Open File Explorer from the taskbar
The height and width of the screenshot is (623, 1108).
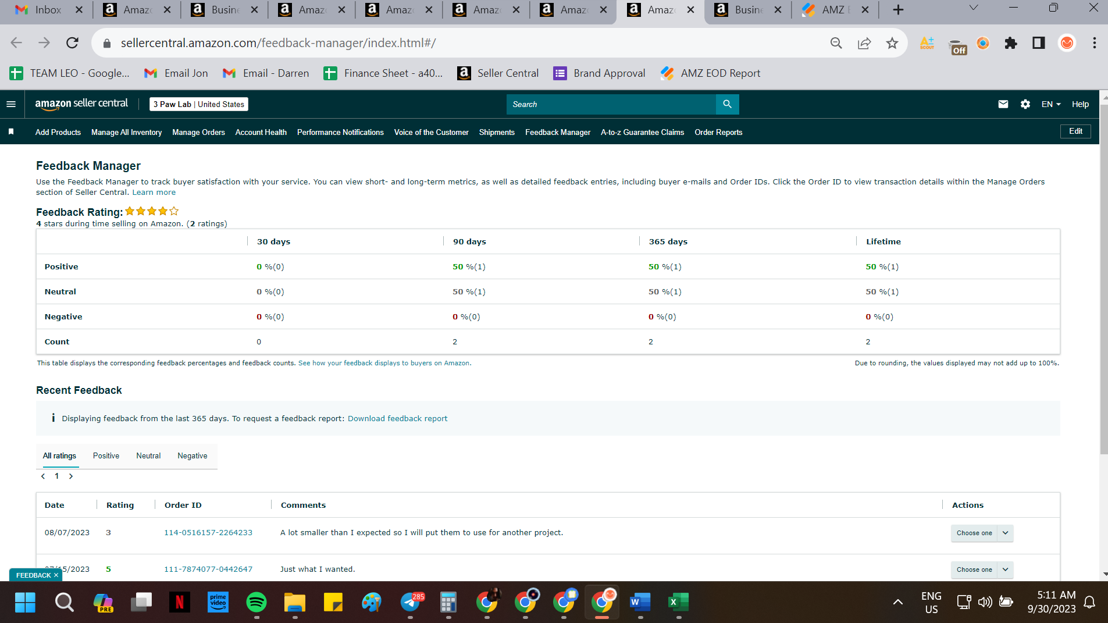[295, 602]
